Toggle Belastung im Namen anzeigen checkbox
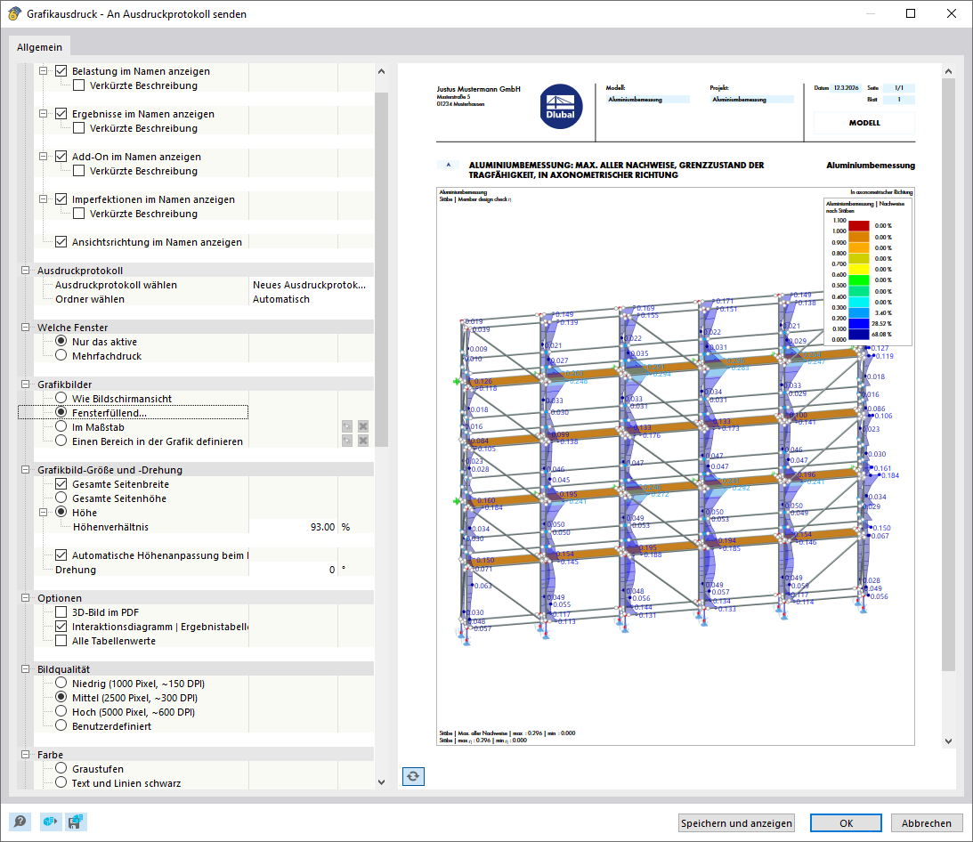The width and height of the screenshot is (973, 842). (61, 71)
